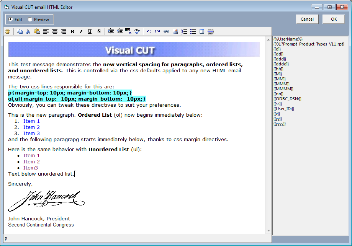Click the OK button
Image resolution: width=352 pixels, height=246 pixels.
pyautogui.click(x=334, y=19)
